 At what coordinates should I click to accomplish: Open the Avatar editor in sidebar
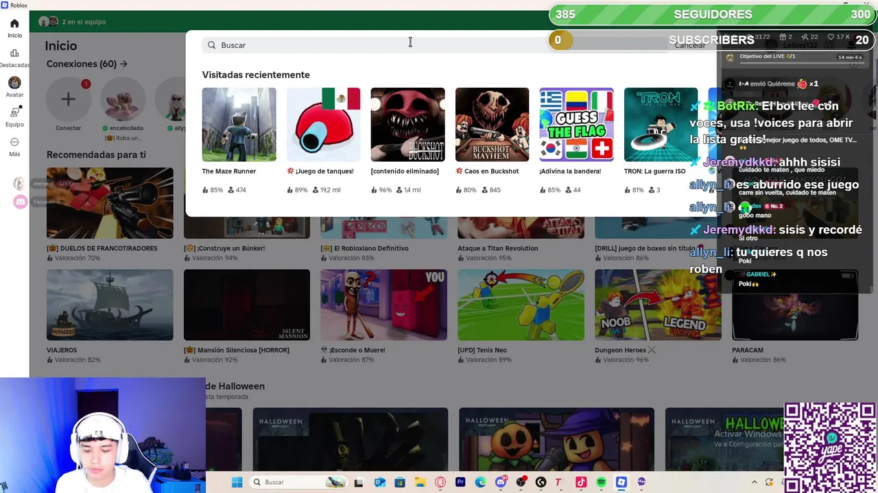14,88
